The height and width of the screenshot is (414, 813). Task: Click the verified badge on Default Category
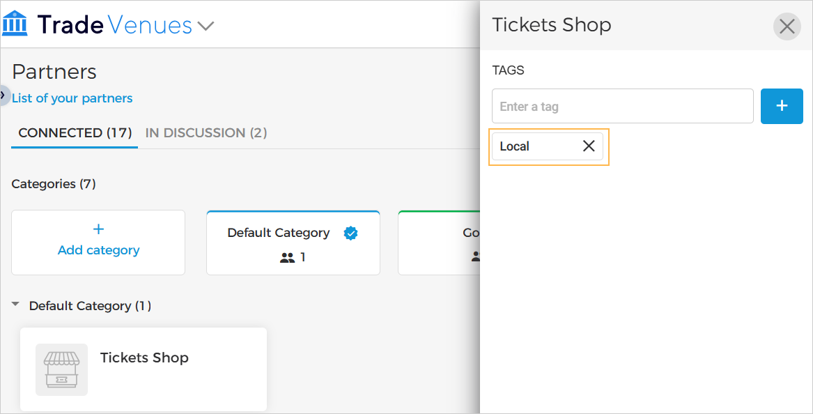point(350,233)
